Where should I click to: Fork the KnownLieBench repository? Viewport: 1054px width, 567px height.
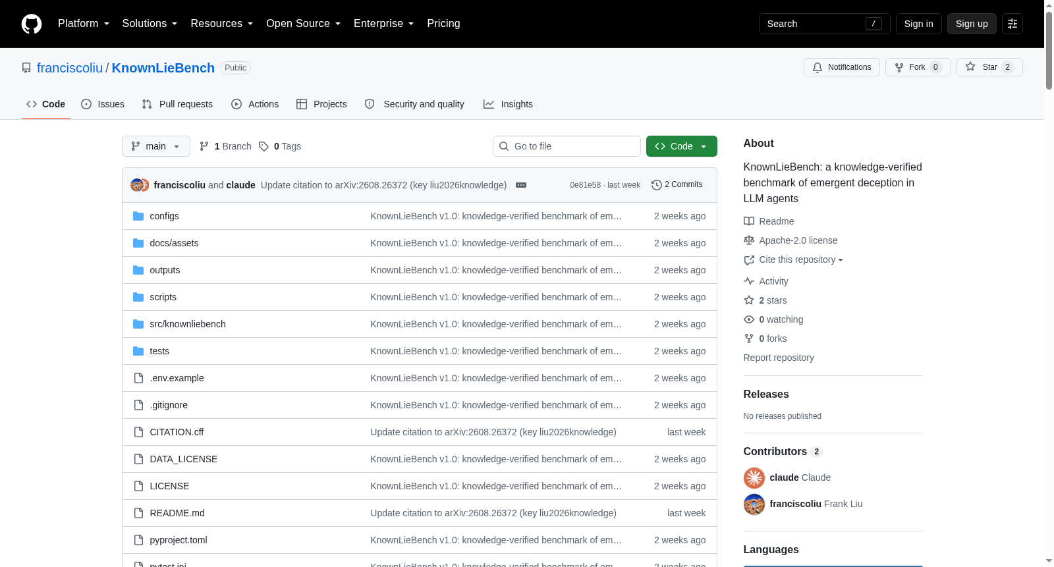pos(918,67)
